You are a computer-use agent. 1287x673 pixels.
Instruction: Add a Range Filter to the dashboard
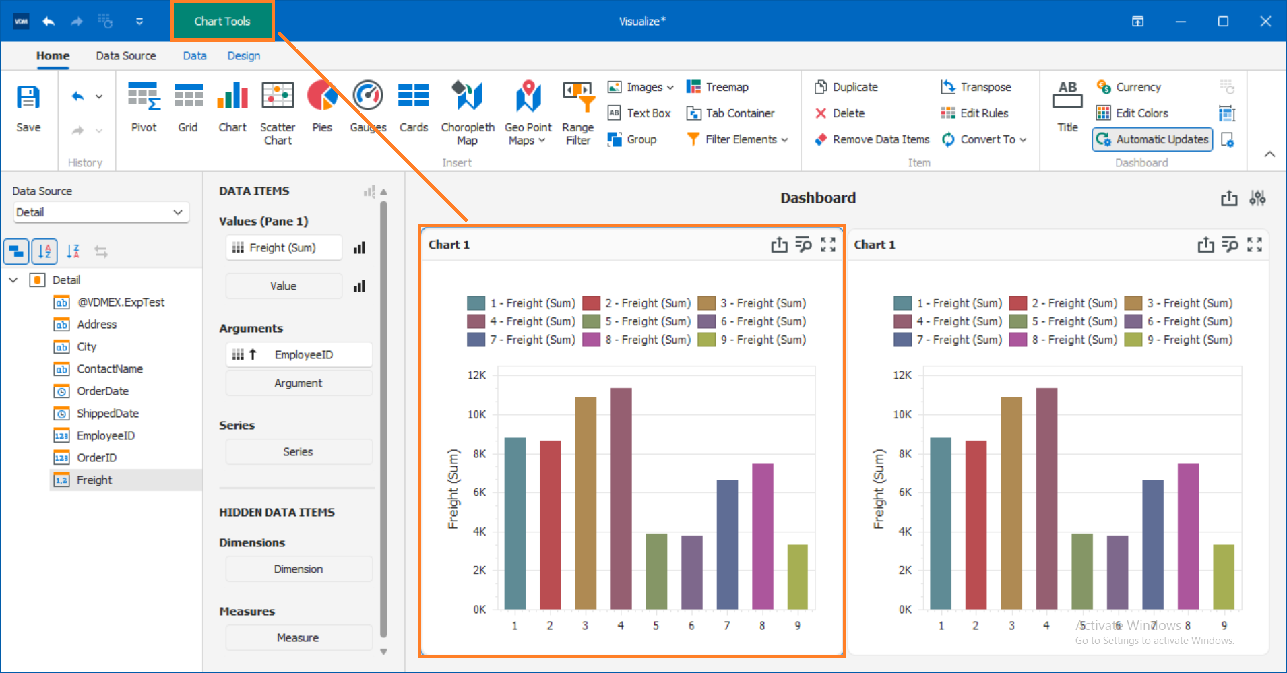(x=577, y=111)
